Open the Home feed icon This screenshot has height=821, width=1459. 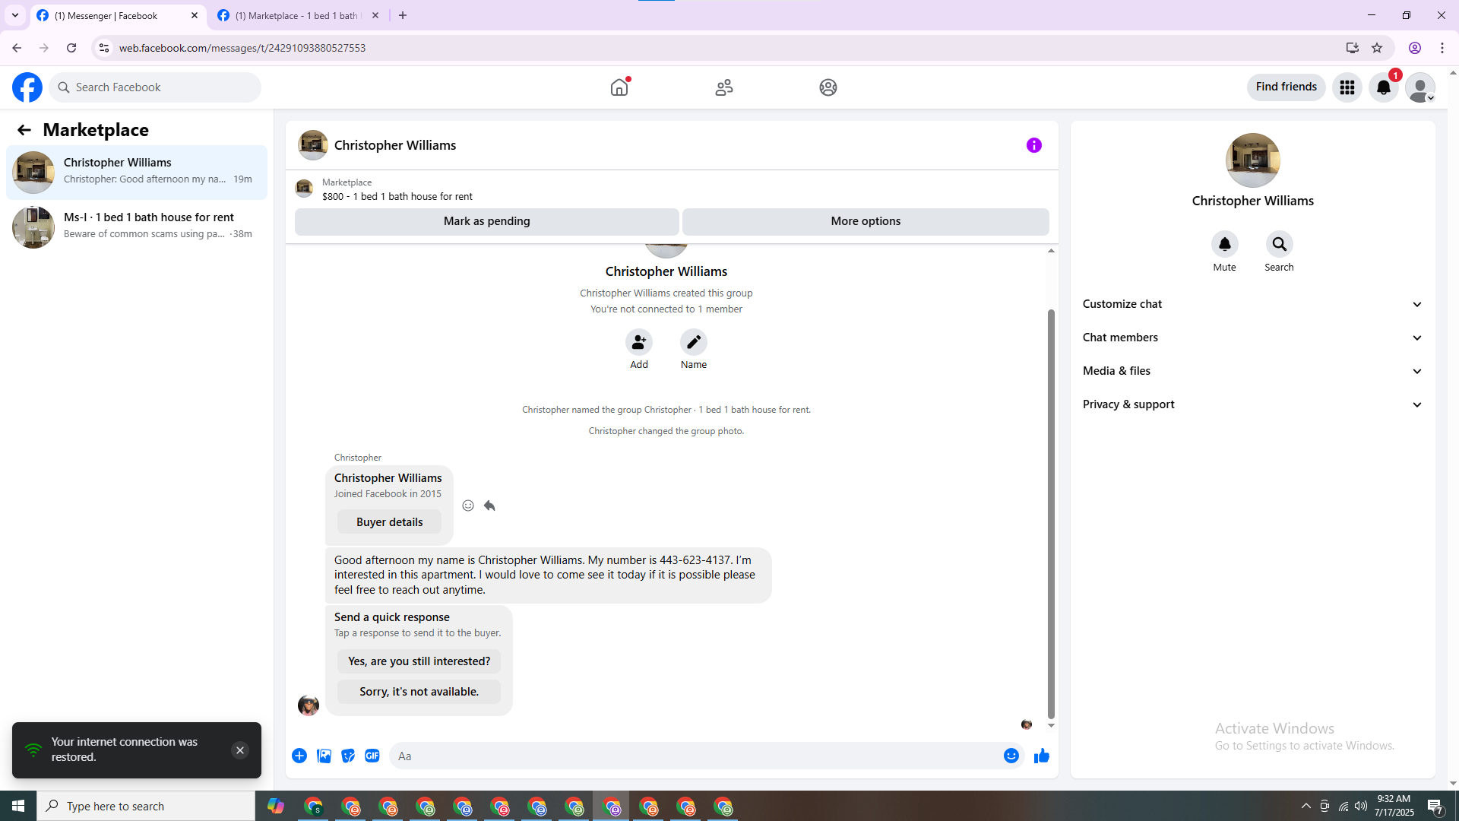click(x=619, y=87)
